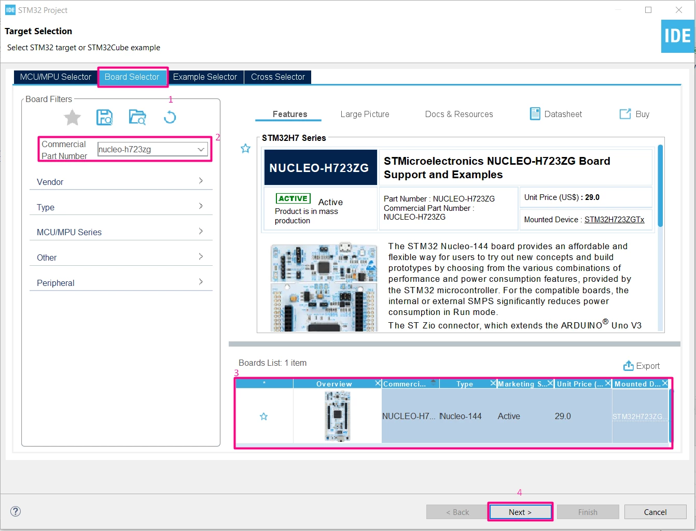Expand the Vendor filter section
The width and height of the screenshot is (696, 531).
point(121,181)
